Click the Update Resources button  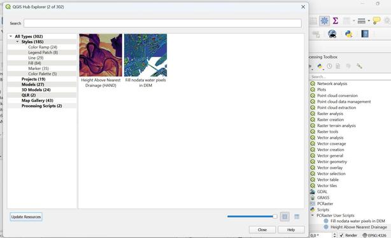(26, 217)
